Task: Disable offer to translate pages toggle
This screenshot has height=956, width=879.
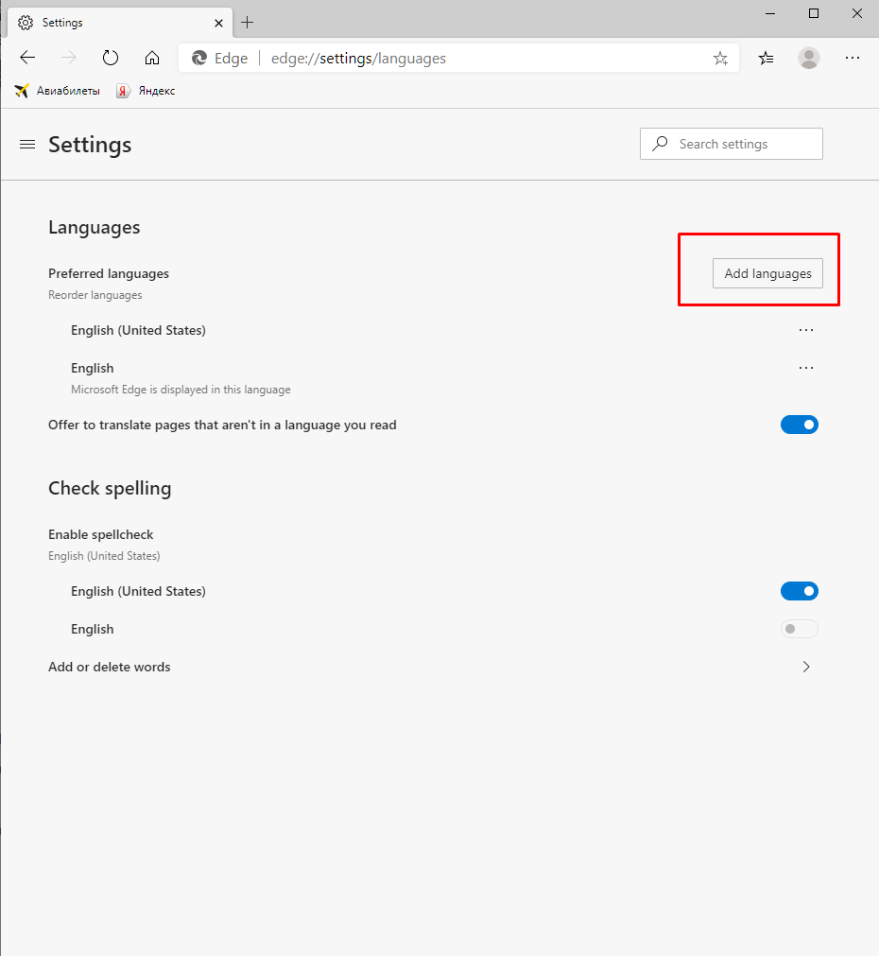Action: pyautogui.click(x=799, y=426)
